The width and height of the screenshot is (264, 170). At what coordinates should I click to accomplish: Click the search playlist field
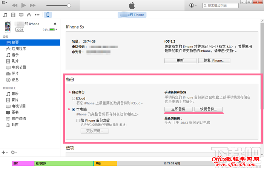[220, 6]
